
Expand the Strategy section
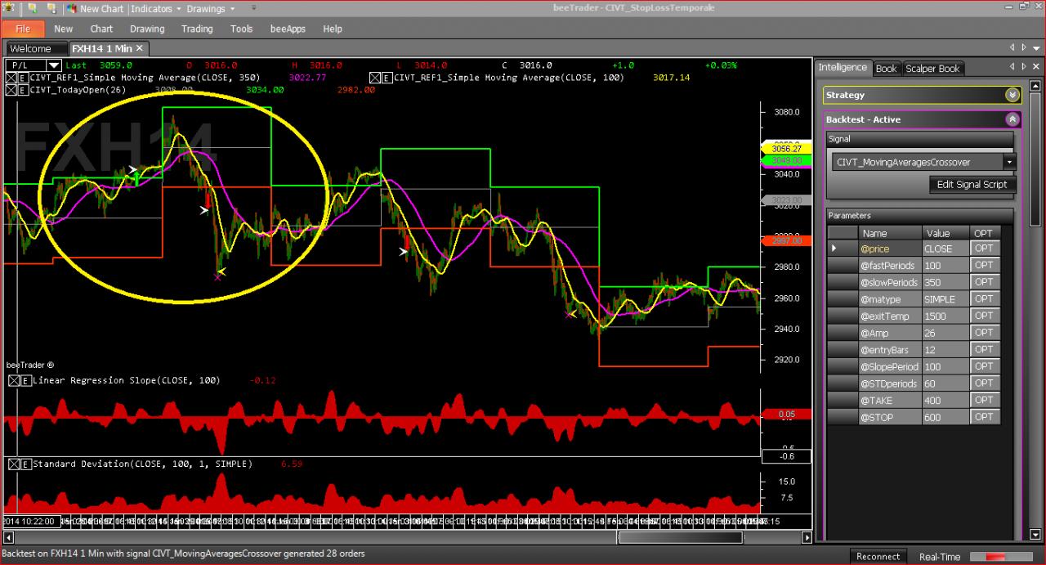point(1012,95)
